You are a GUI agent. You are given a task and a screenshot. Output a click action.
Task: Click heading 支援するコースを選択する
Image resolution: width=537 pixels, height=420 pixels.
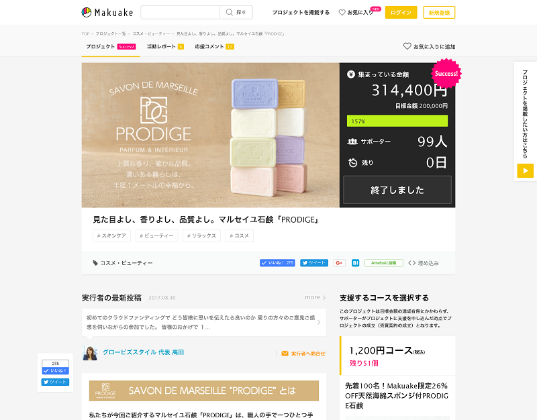coord(384,298)
